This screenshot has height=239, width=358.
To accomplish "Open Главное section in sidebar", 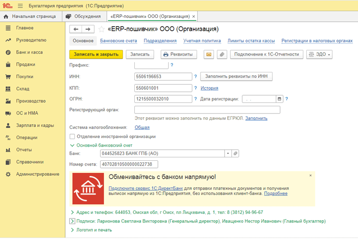I will pyautogui.click(x=32, y=28).
